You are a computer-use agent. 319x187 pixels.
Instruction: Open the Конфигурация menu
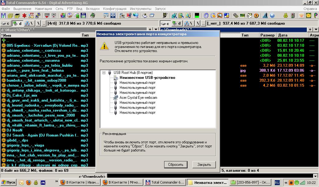pos(115,9)
